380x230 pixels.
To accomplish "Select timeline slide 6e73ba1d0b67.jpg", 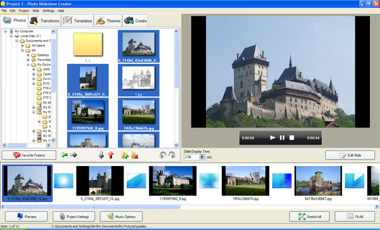I will (318, 181).
